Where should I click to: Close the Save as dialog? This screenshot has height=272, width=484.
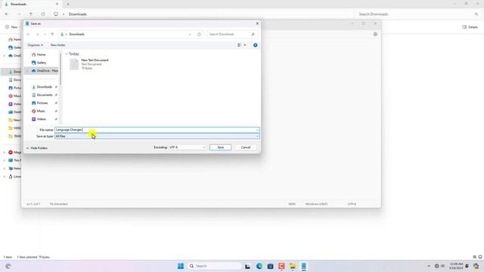pos(257,23)
